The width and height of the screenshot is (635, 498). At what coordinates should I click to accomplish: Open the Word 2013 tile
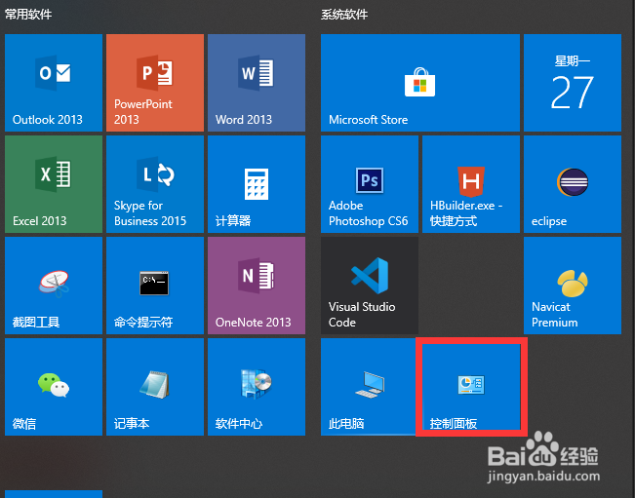coord(257,83)
